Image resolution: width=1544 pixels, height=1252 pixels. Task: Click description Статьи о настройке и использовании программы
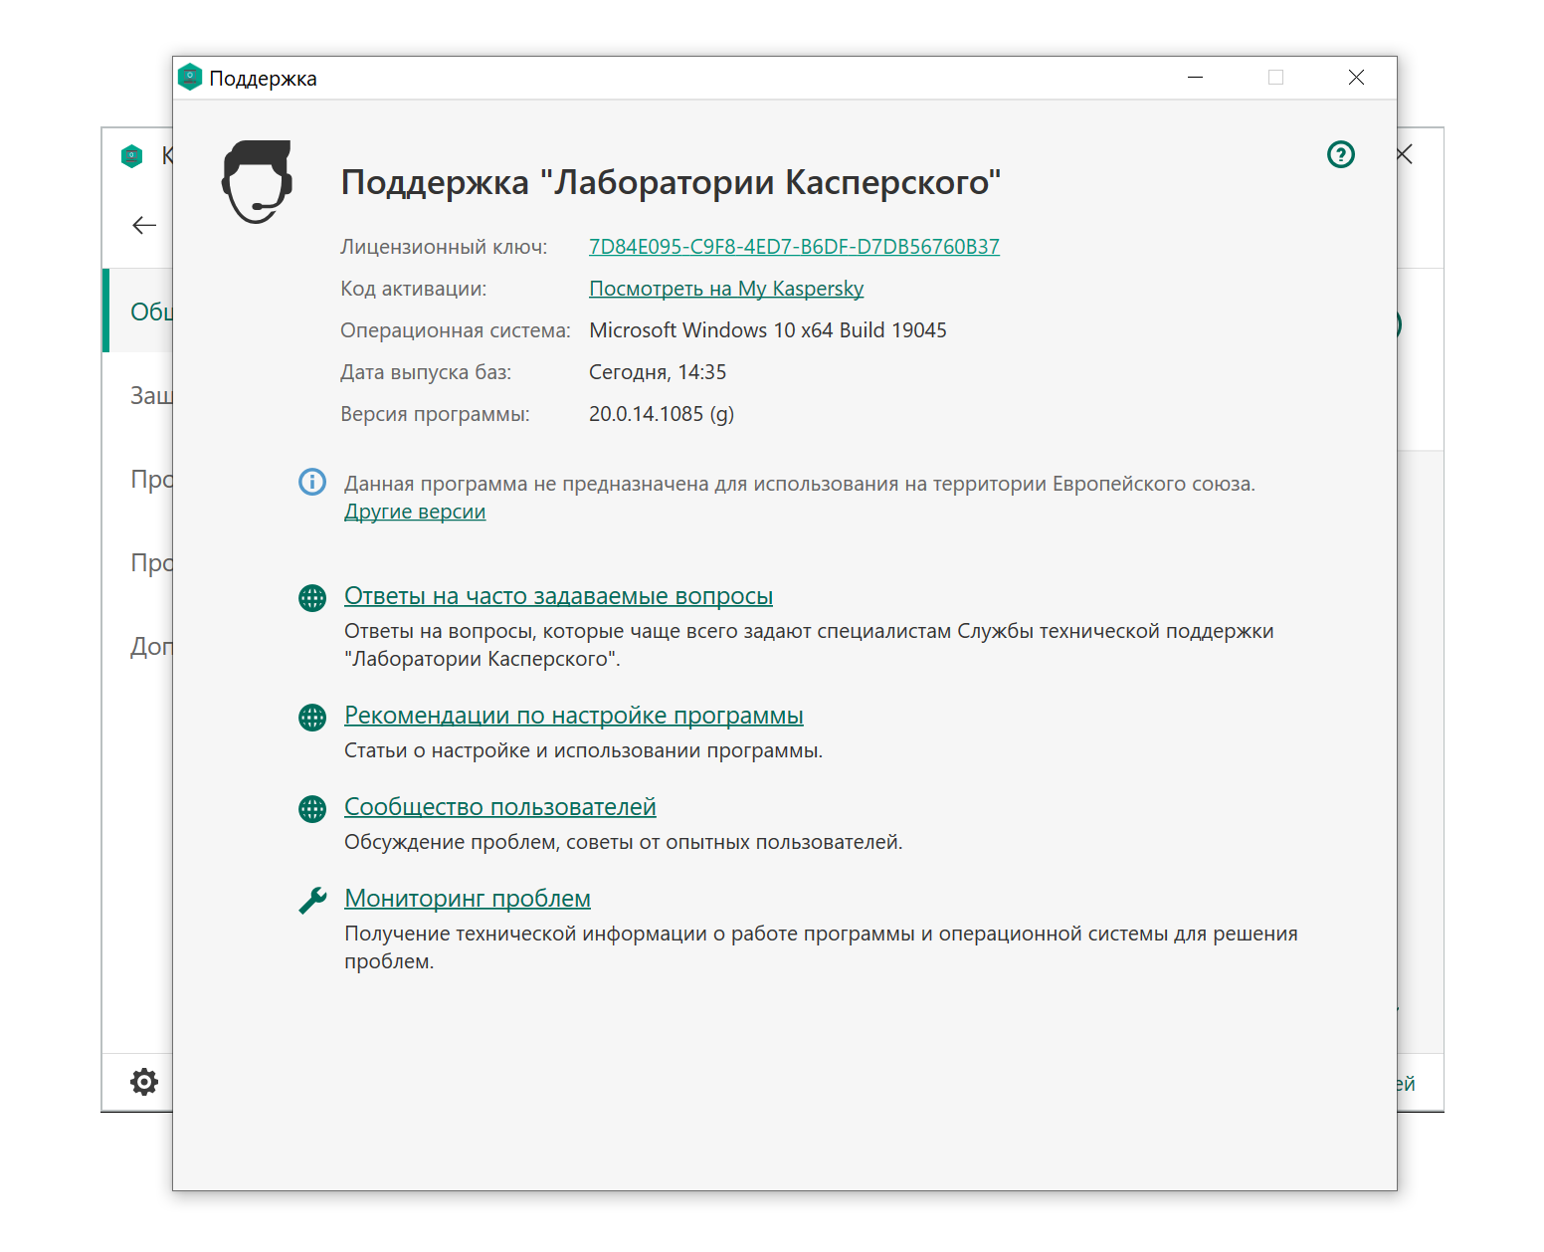point(583,750)
